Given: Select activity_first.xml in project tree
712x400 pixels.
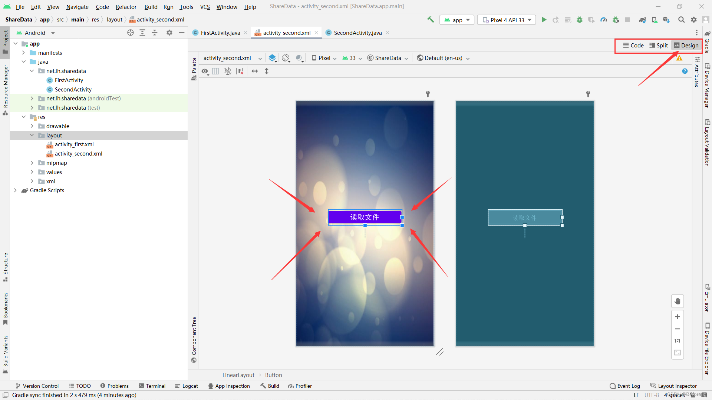Looking at the screenshot, I should 74,144.
